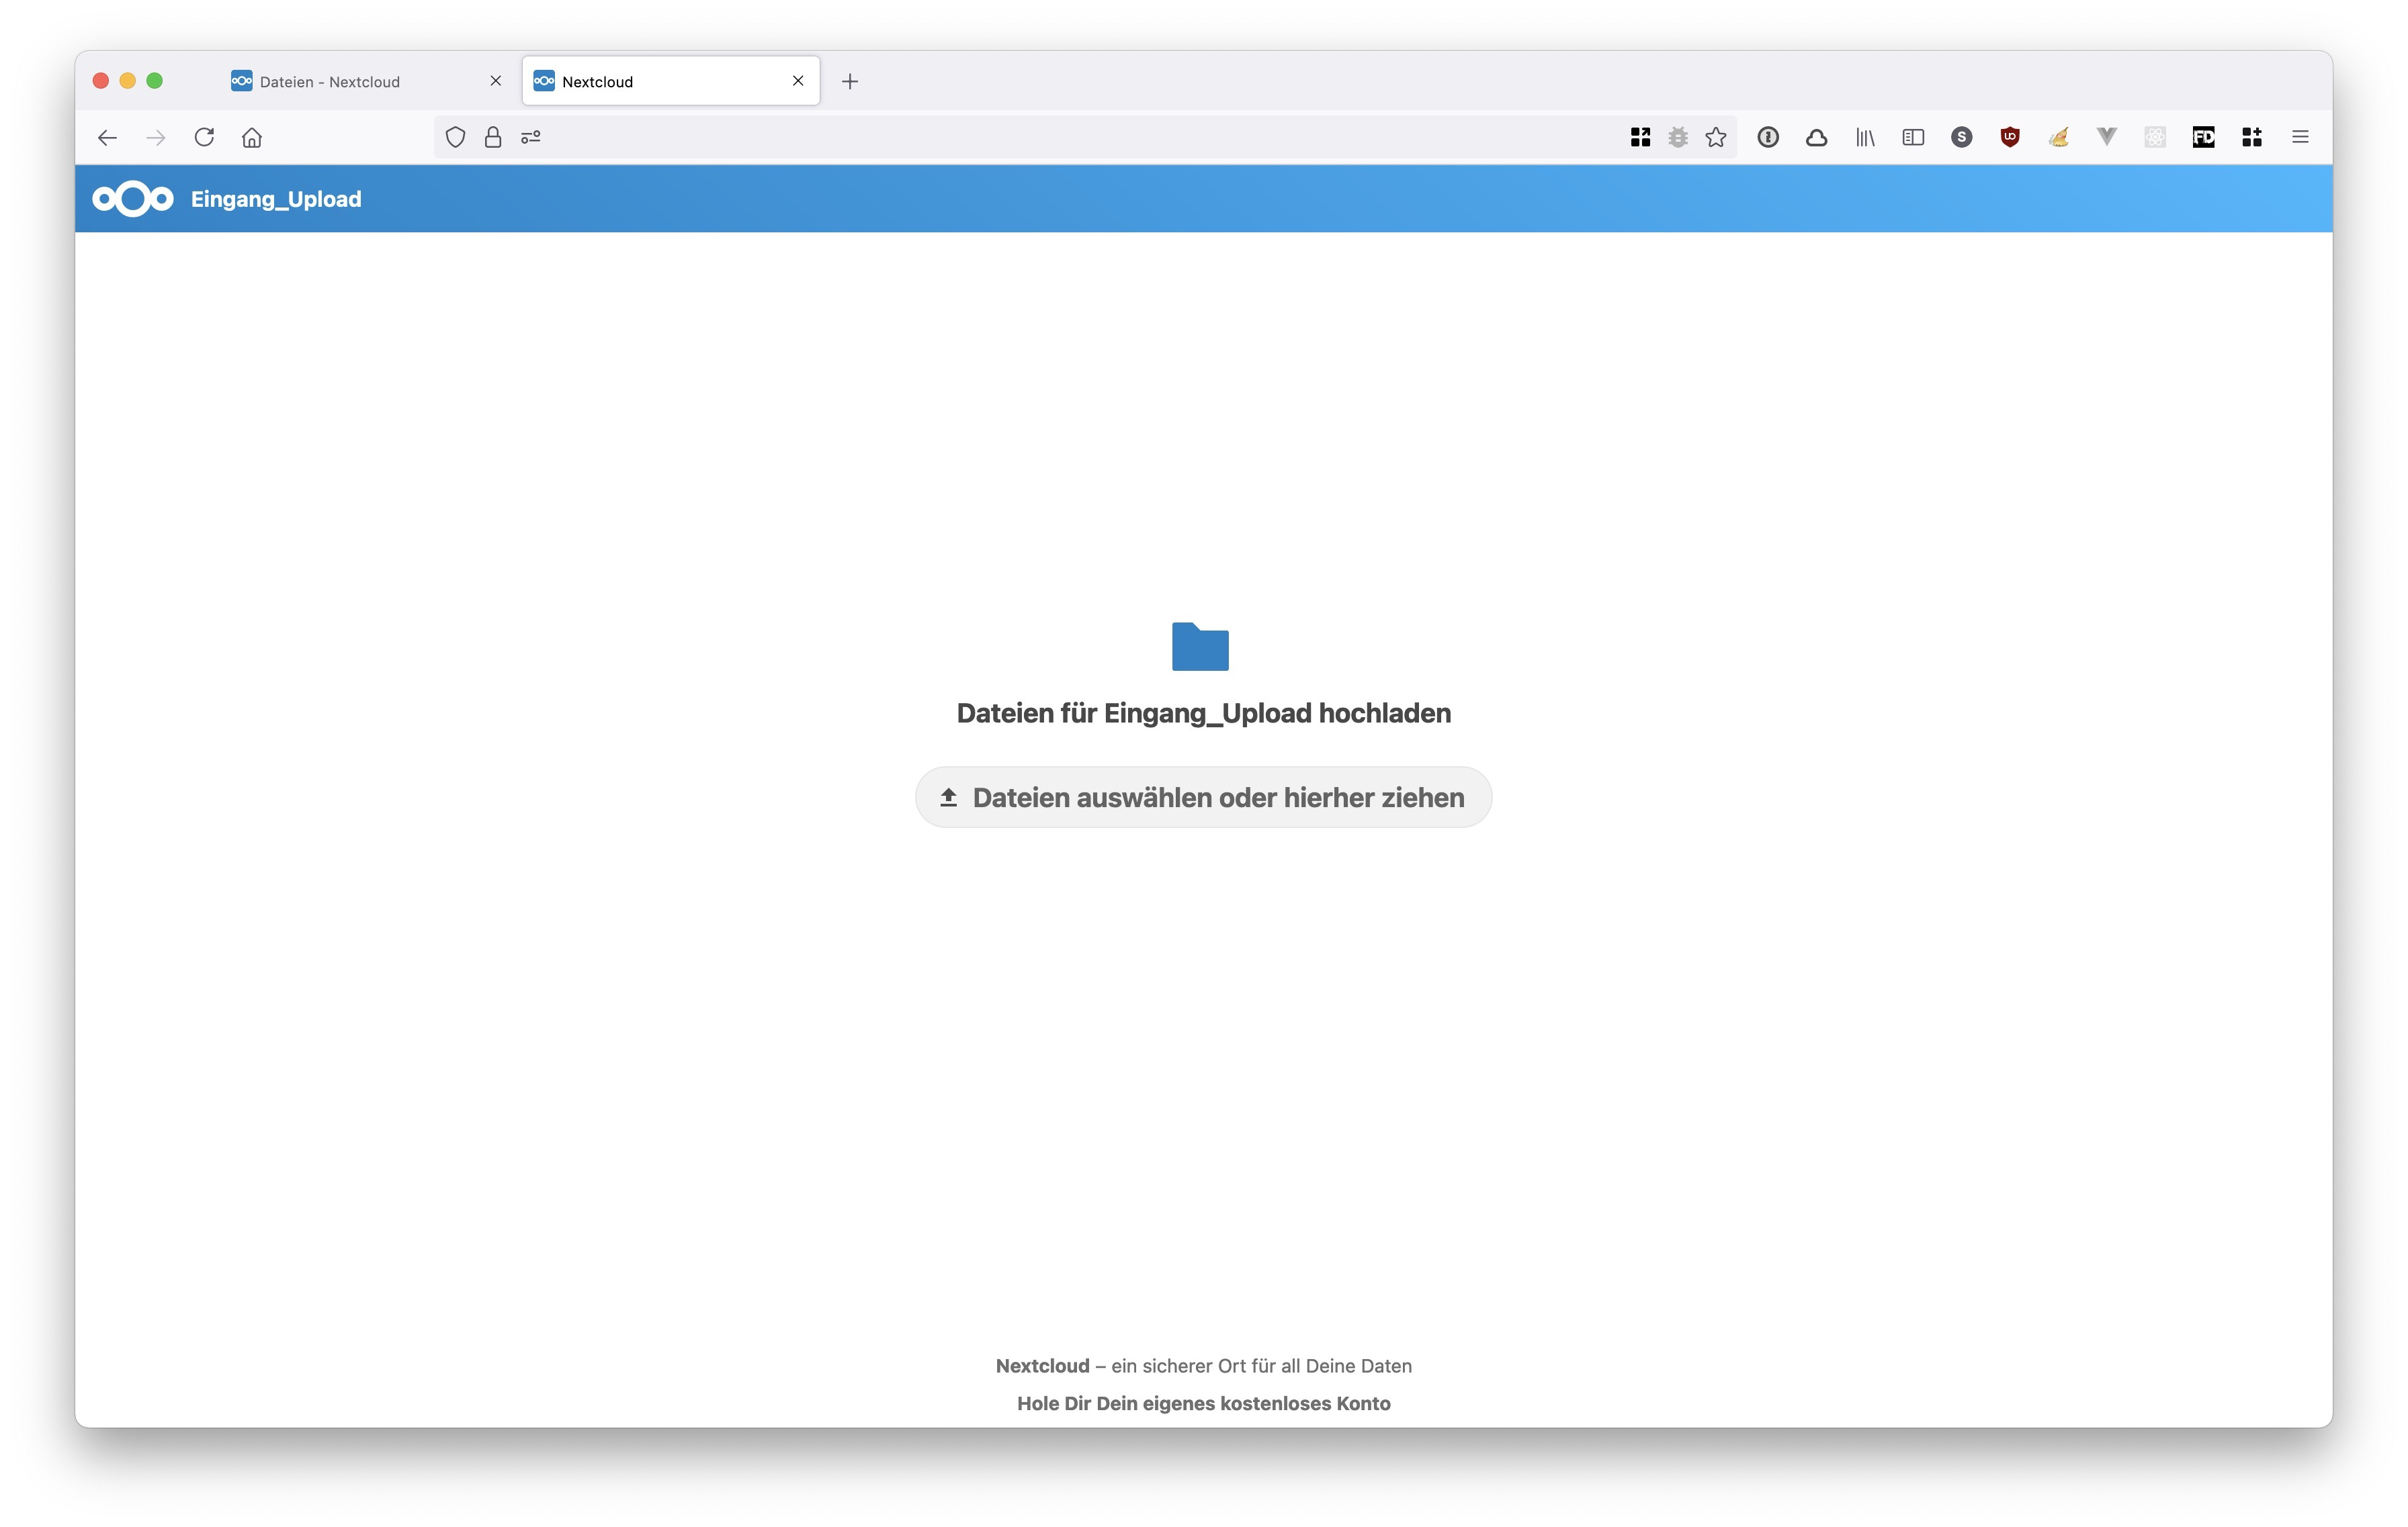Open the 1Password extension icon
Screen dimensions: 2408x1527
click(x=1767, y=137)
